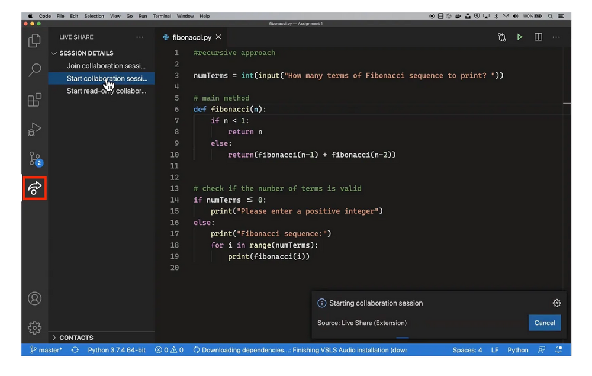
Task: Open the Run and Debug icon
Action: pyautogui.click(x=34, y=128)
